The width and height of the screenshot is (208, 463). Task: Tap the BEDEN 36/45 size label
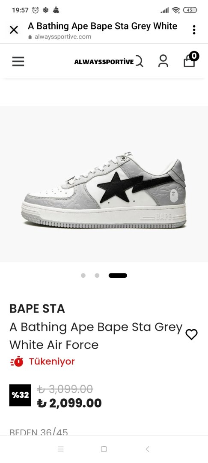tap(39, 433)
